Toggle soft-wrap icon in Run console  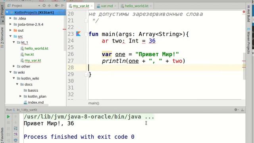15,129
